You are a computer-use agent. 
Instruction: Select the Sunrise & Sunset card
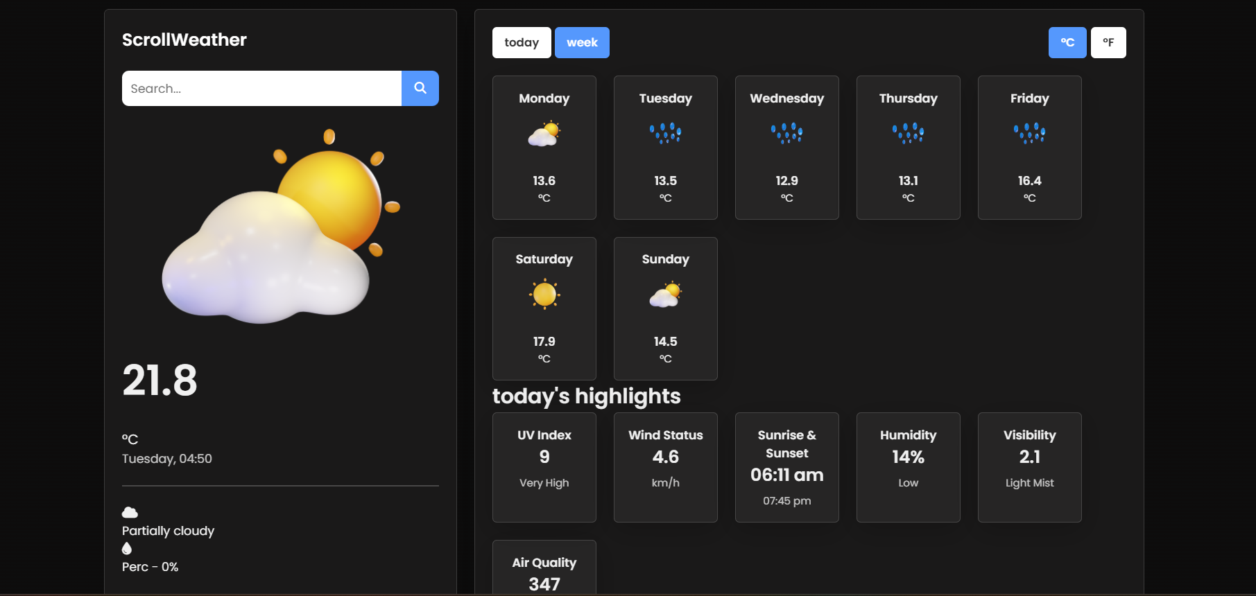pyautogui.click(x=786, y=467)
